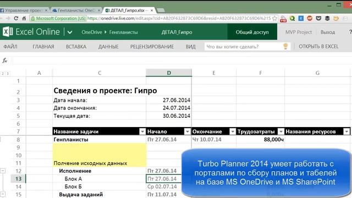Select the Выдача заданий task cell
352x198 pixels.
click(99, 194)
